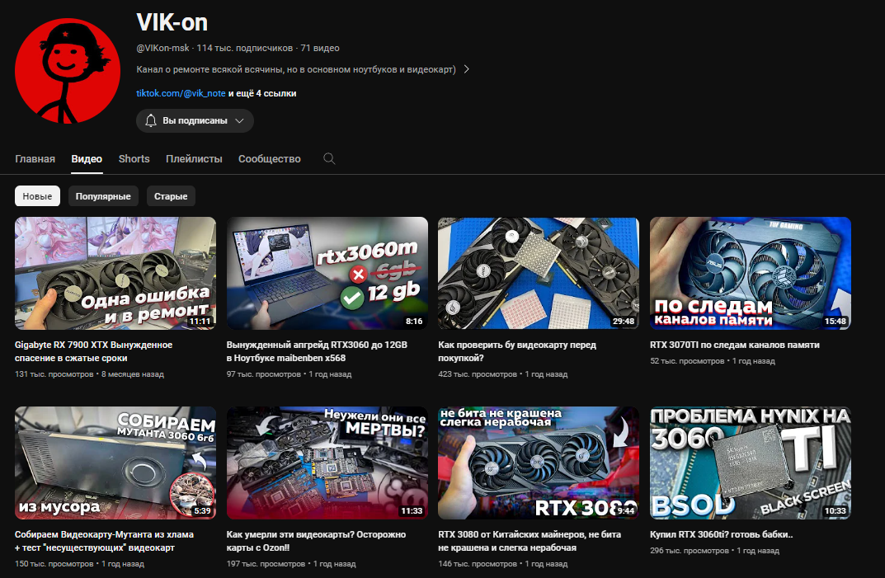The width and height of the screenshot is (885, 578).
Task: Click the search icon in channel tabs
Action: click(x=329, y=158)
